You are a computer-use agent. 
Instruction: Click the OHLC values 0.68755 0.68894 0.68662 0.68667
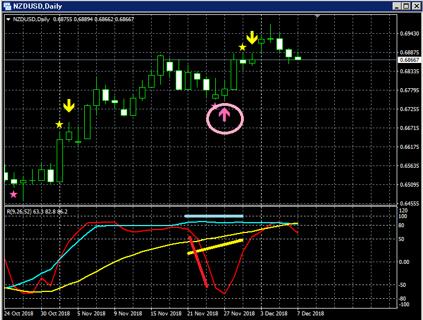click(x=93, y=19)
